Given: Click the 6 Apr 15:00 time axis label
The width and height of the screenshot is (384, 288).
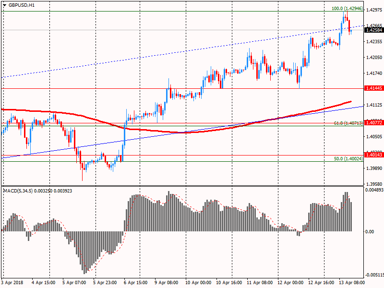Looking at the screenshot, I should click(136, 283).
